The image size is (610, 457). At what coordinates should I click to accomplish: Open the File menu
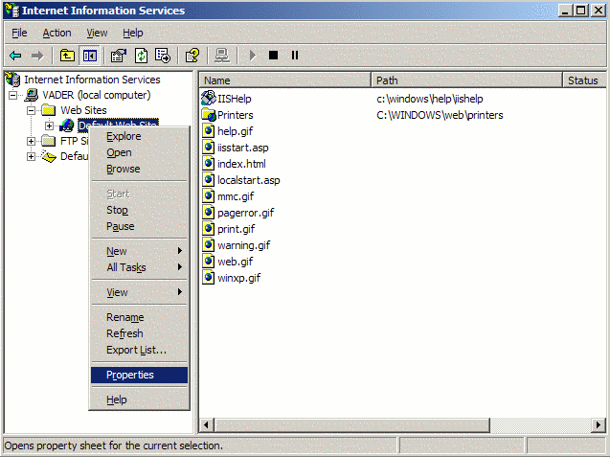tap(19, 34)
